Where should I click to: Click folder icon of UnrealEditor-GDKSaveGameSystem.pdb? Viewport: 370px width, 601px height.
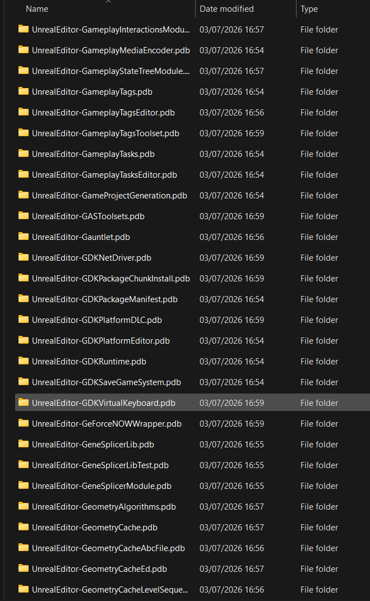[x=24, y=381]
